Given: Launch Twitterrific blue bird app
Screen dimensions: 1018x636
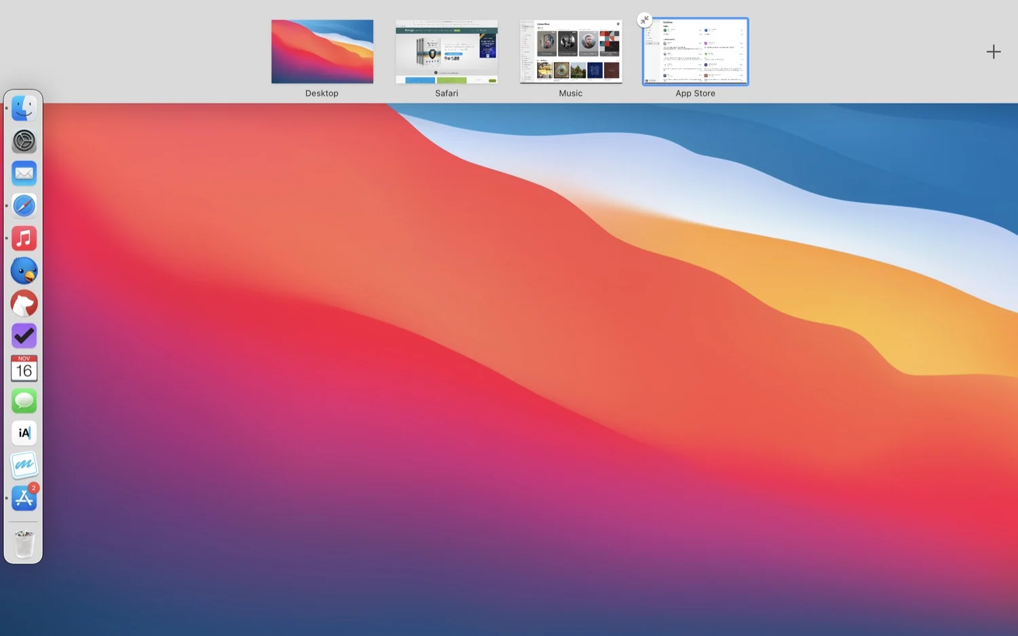Looking at the screenshot, I should (x=24, y=271).
